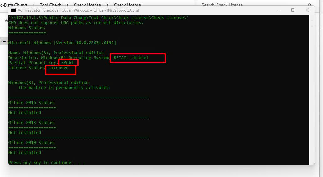Click the 'Office 2013 Status:' heading

click(x=32, y=123)
